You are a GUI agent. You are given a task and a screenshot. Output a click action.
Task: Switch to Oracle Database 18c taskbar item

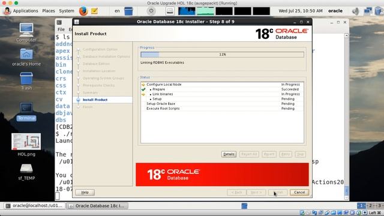tap(97, 206)
